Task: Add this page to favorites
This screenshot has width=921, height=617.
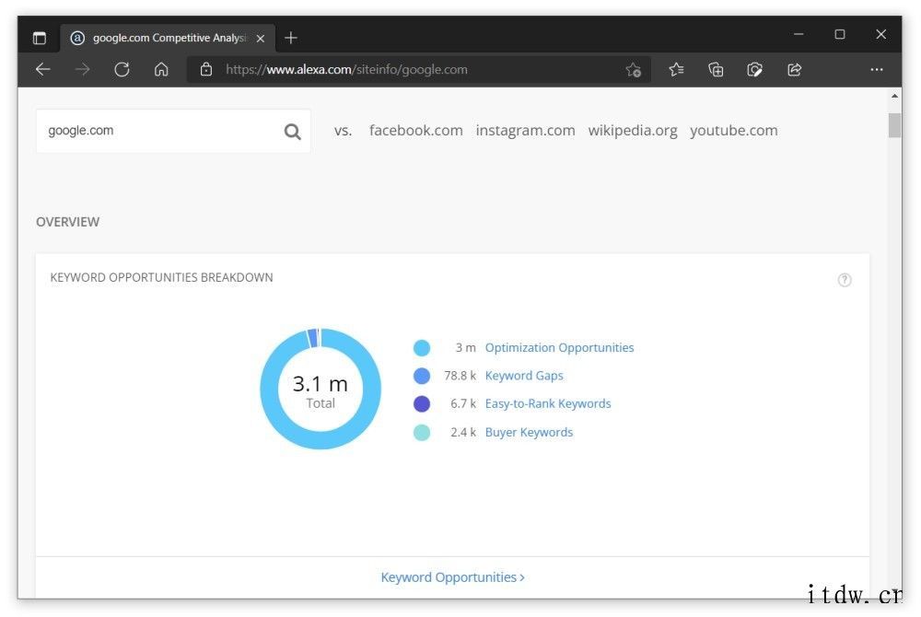Action: [634, 70]
